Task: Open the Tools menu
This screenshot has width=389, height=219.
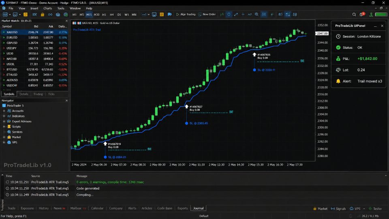Action: coord(61,8)
